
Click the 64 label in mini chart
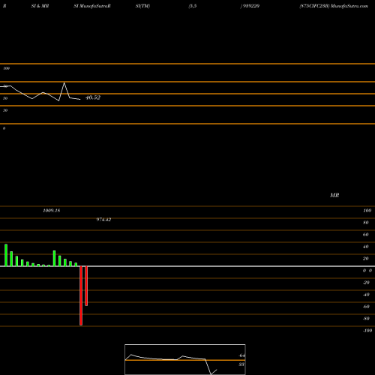point(241,355)
